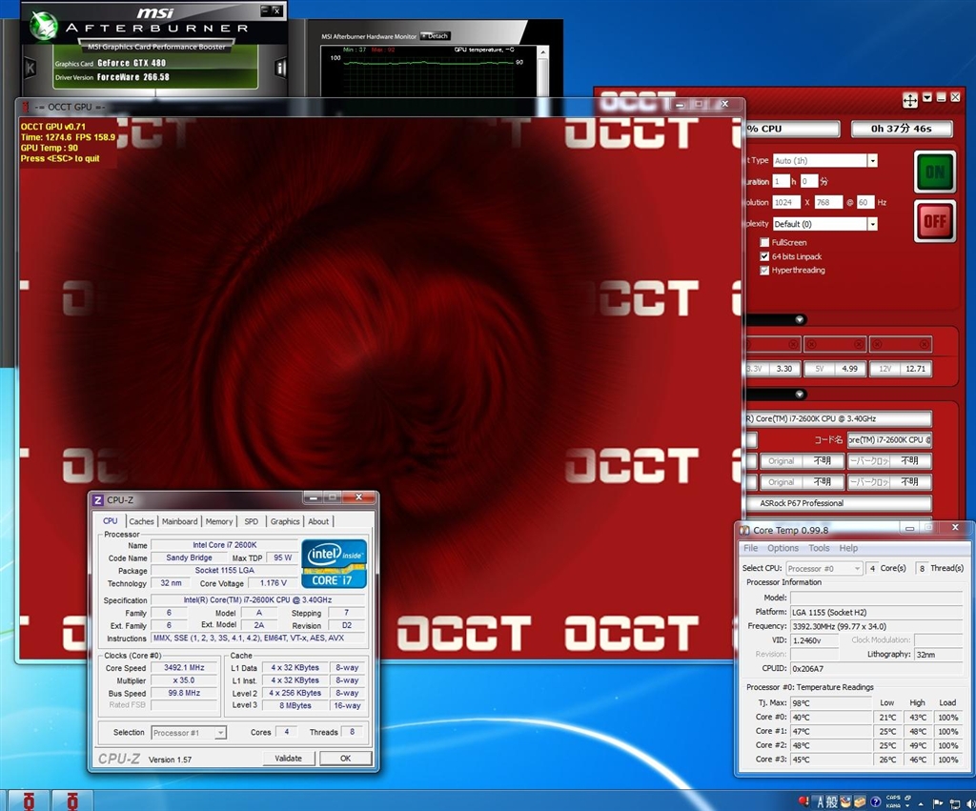This screenshot has width=976, height=811.
Task: Click the OCCT elapsed time 0h 37分 46s
Action: click(x=902, y=129)
